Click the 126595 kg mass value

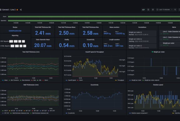[x=120, y=34]
